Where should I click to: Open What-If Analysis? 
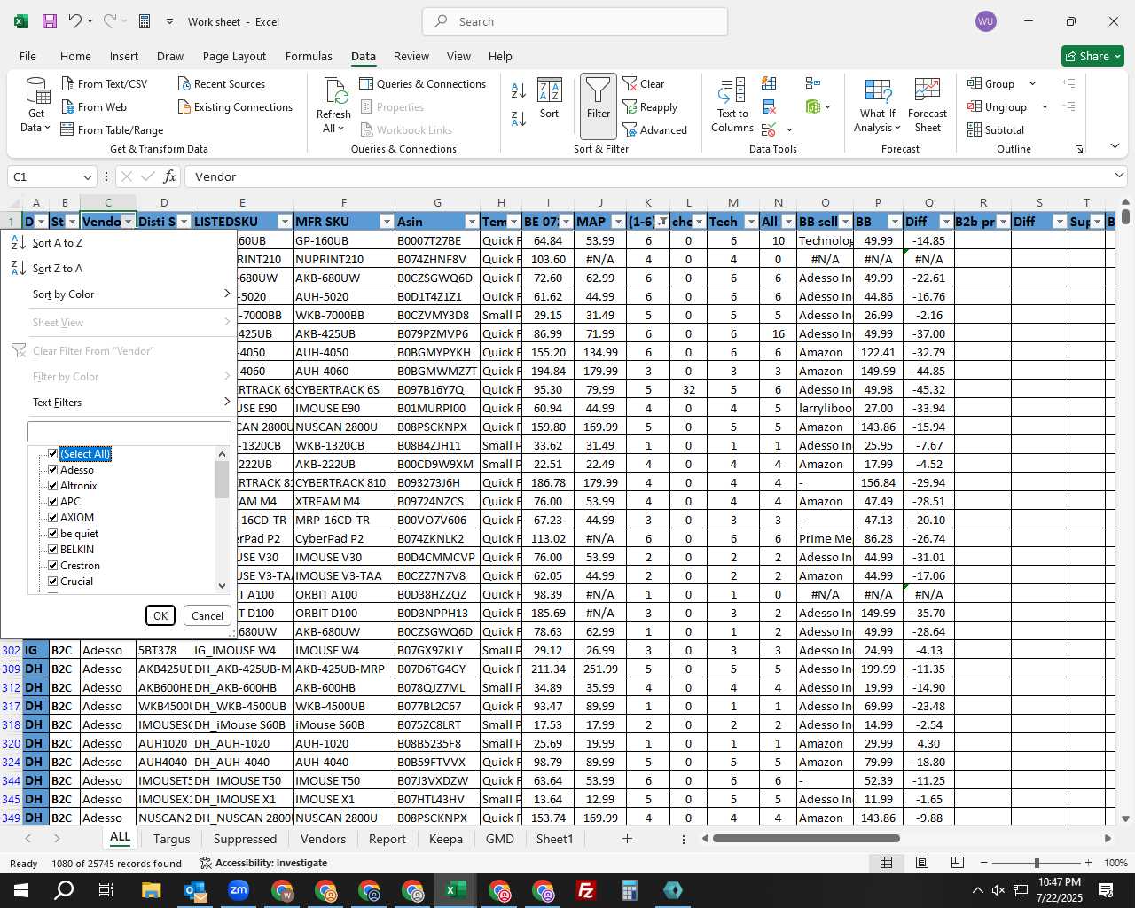(x=877, y=106)
